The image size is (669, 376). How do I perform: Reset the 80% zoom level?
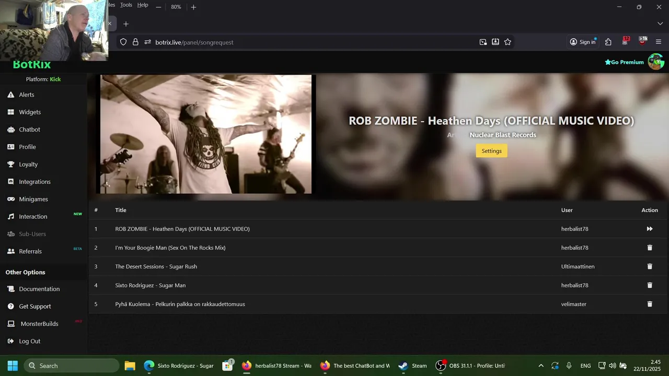pyautogui.click(x=176, y=7)
